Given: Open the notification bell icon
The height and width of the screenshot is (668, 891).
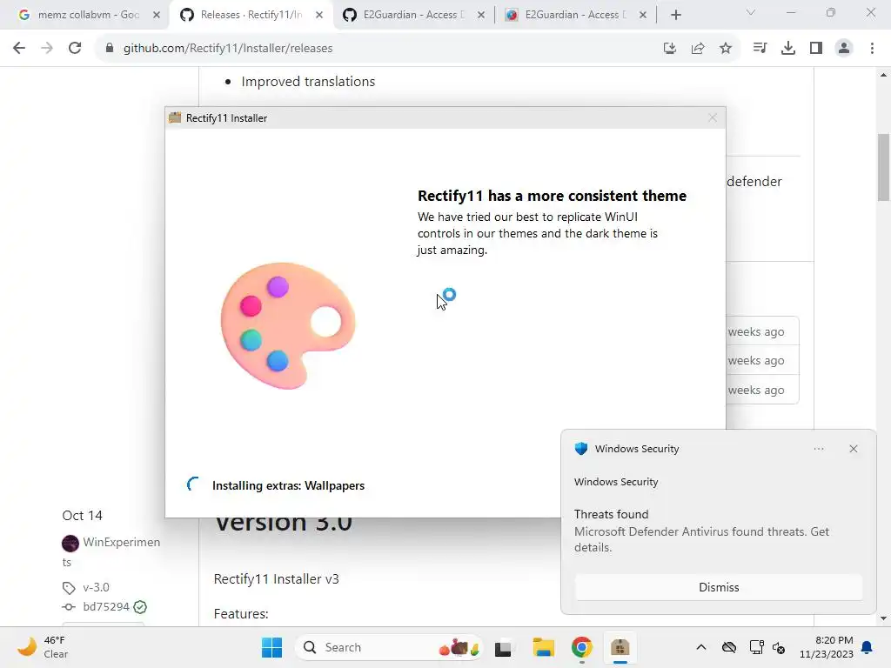Looking at the screenshot, I should pos(868,647).
